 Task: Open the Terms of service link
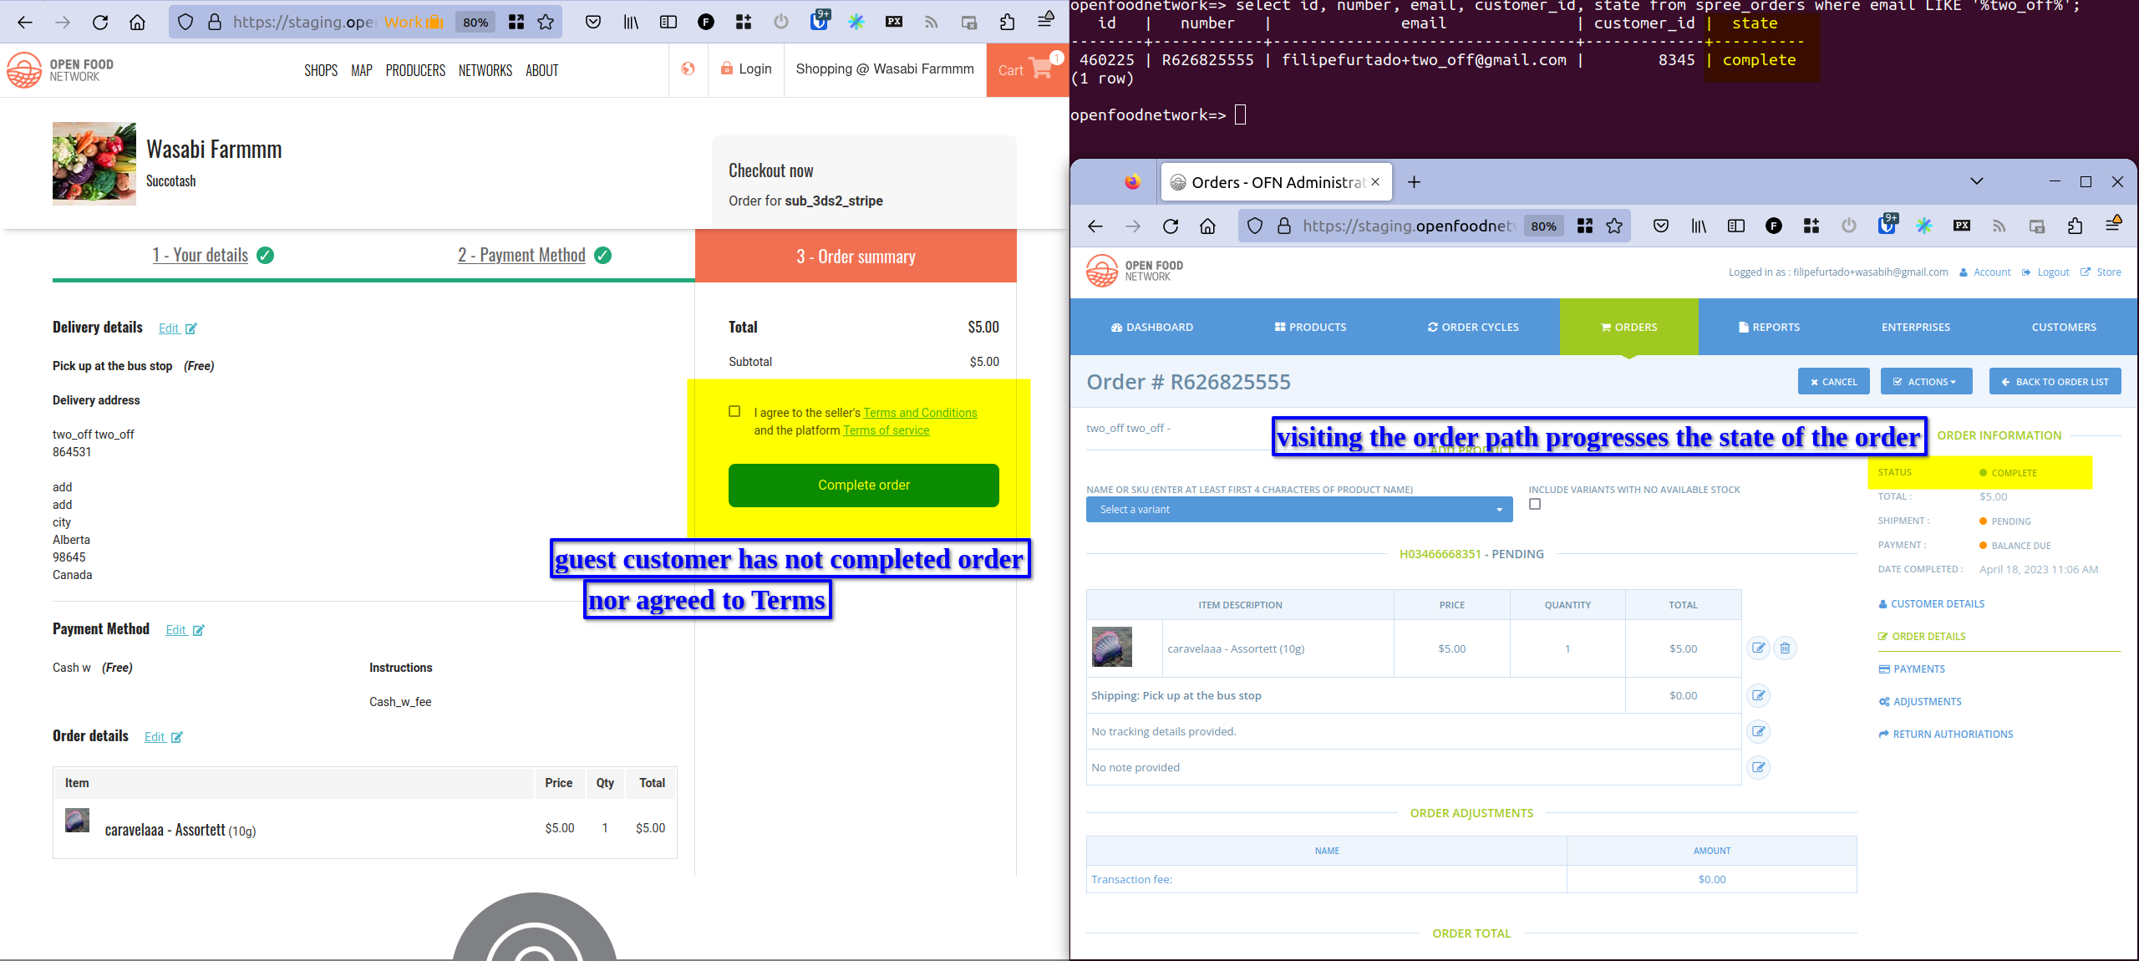click(886, 430)
